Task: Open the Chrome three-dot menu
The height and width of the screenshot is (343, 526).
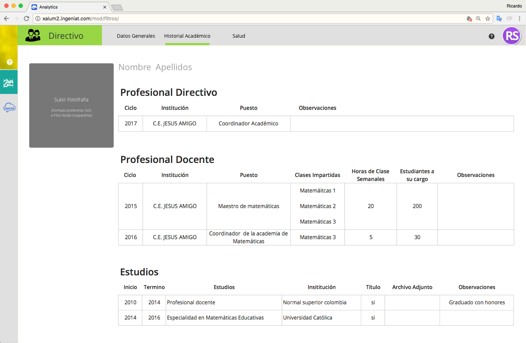Action: 520,19
